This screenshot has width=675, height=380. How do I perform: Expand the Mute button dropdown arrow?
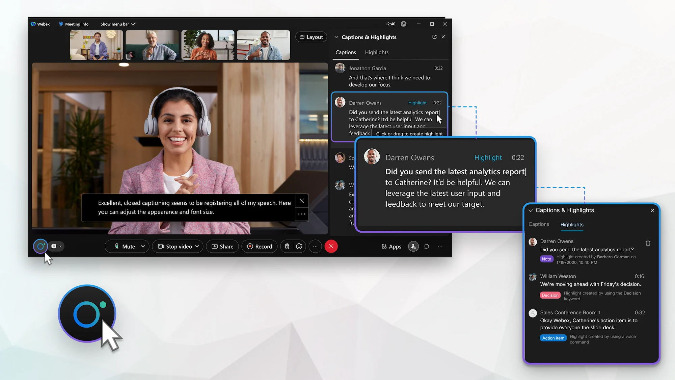(x=143, y=246)
